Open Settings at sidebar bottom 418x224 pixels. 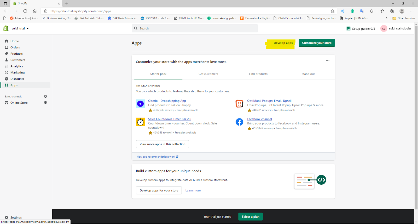point(16,217)
